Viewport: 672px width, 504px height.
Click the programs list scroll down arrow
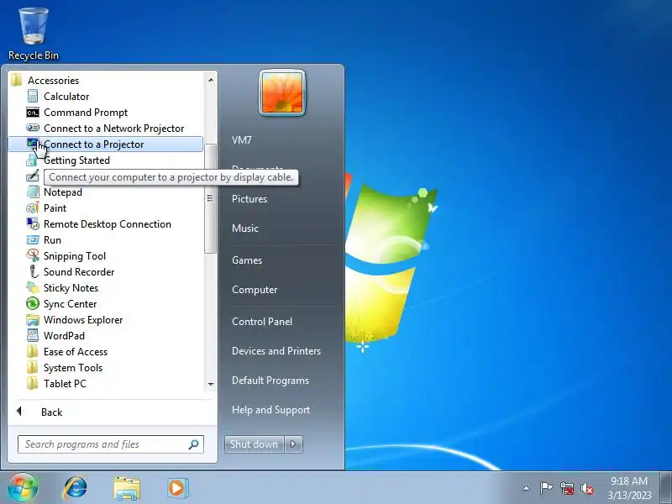(211, 385)
